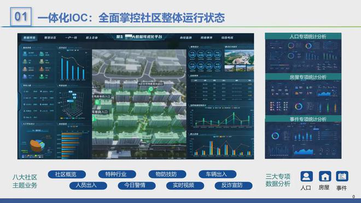Click the 事件 calendar icon

(342, 176)
